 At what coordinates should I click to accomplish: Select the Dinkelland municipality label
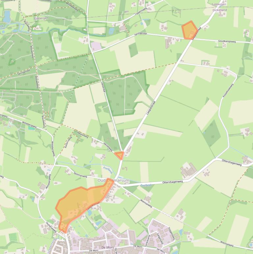[x=219, y=10]
